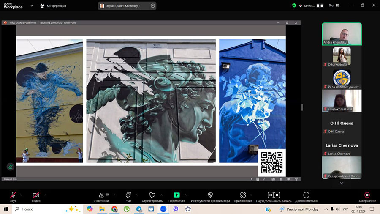Open Telegram from the taskbar
Viewport: 380px width, 214px height.
[x=139, y=209]
